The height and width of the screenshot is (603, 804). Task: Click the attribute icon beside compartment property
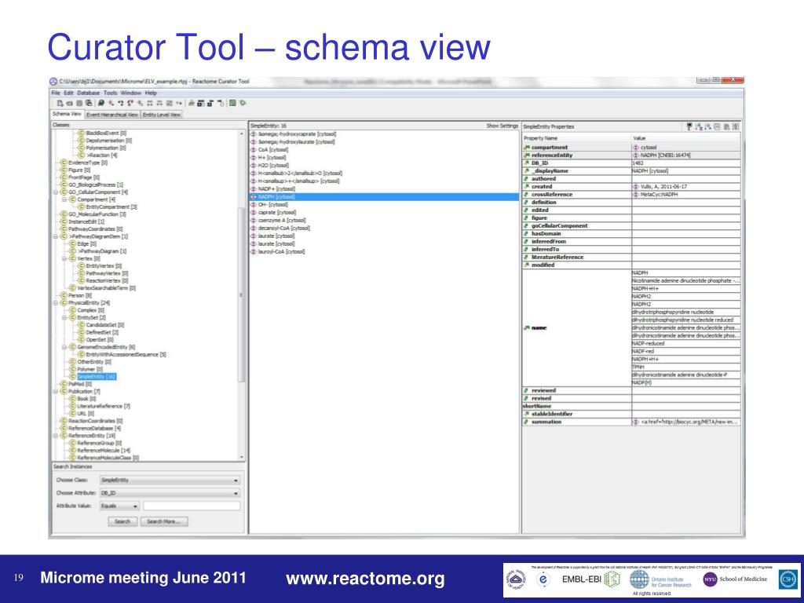tap(527, 148)
